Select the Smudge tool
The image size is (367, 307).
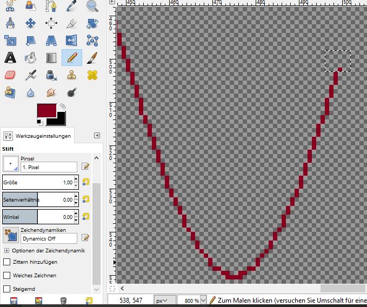point(51,92)
